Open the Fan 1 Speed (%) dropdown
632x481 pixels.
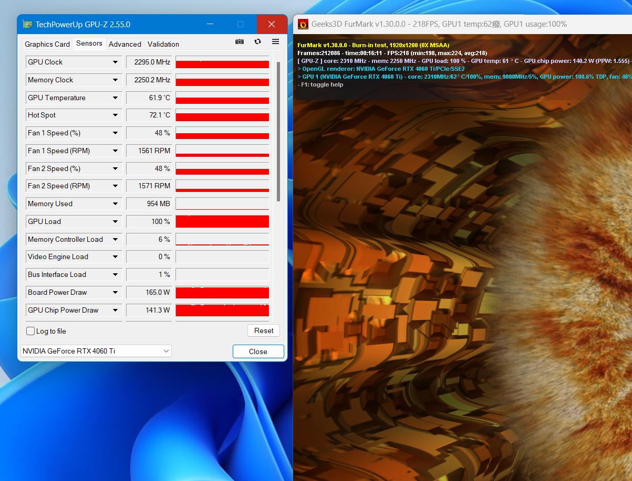click(115, 133)
